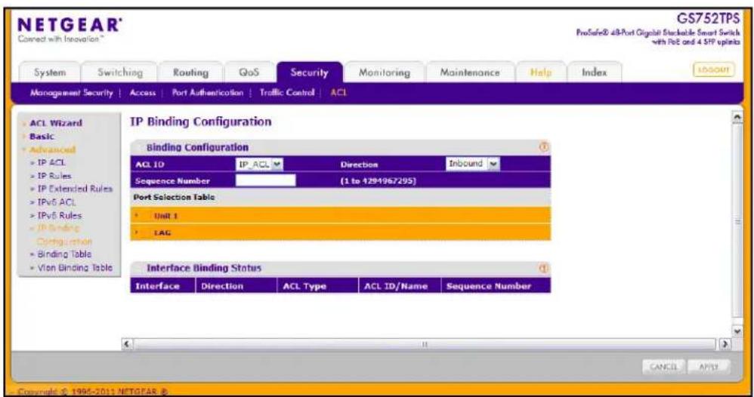Image resolution: width=754 pixels, height=397 pixels.
Task: Click vertical scrollbar up arrow
Action: tap(737, 118)
